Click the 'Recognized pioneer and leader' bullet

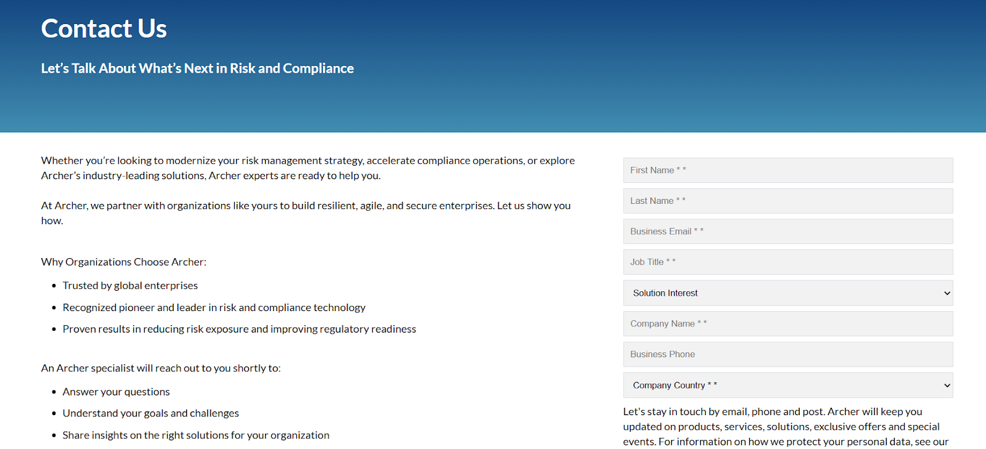(x=214, y=307)
